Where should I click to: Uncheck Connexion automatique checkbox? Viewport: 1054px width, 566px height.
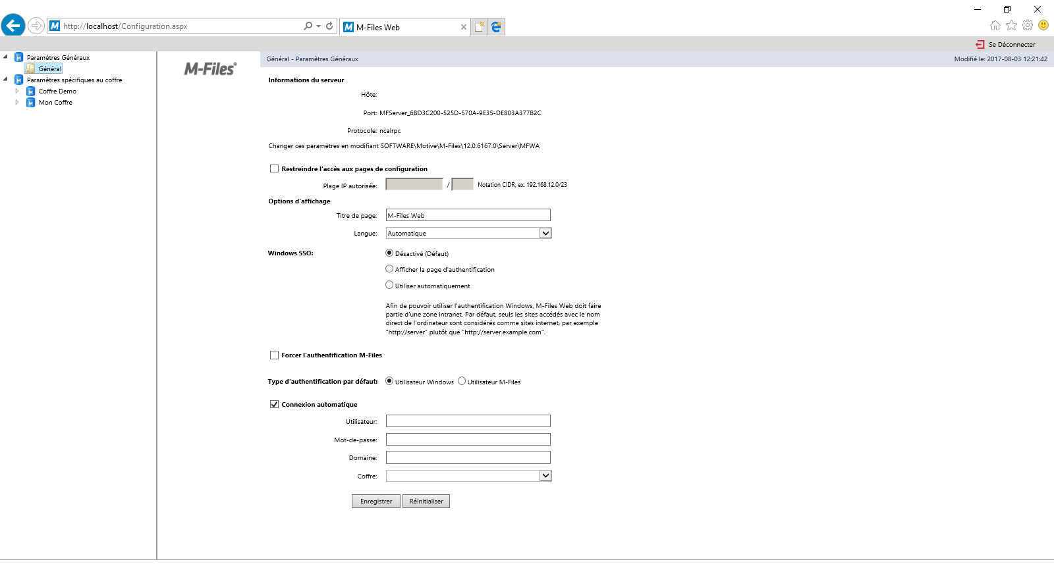[274, 405]
